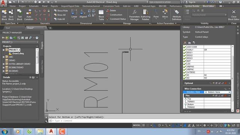
Task: Open the Windows Start button
Action: [5, 132]
